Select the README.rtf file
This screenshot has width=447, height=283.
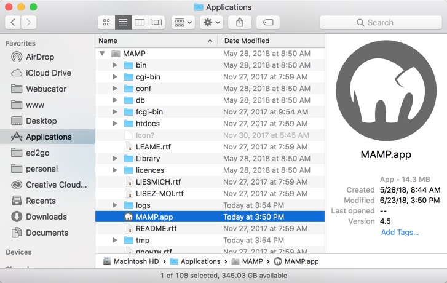pos(210,228)
